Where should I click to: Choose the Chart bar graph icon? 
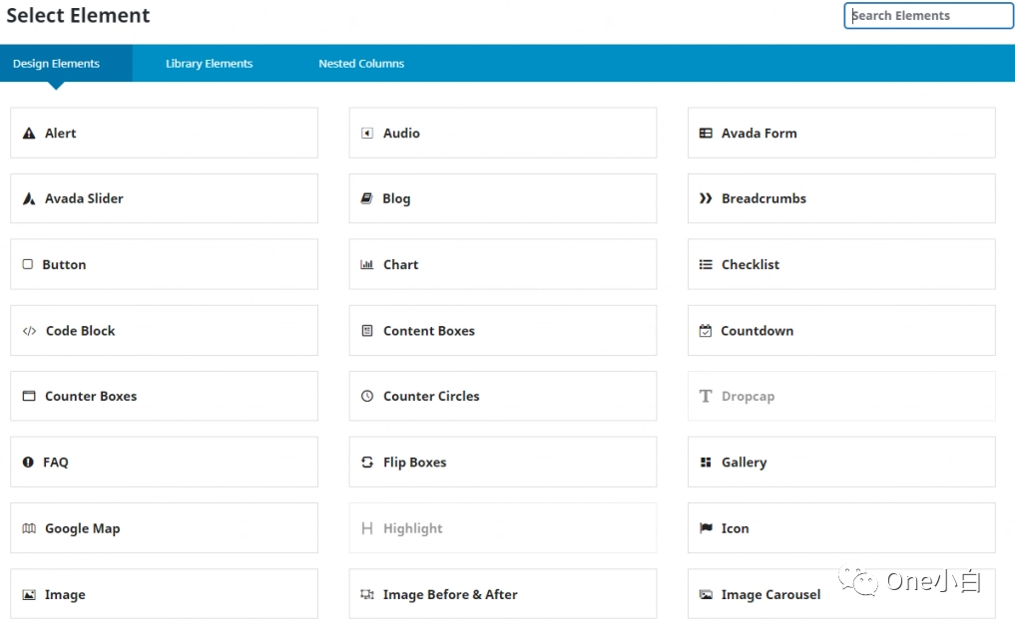[367, 265]
